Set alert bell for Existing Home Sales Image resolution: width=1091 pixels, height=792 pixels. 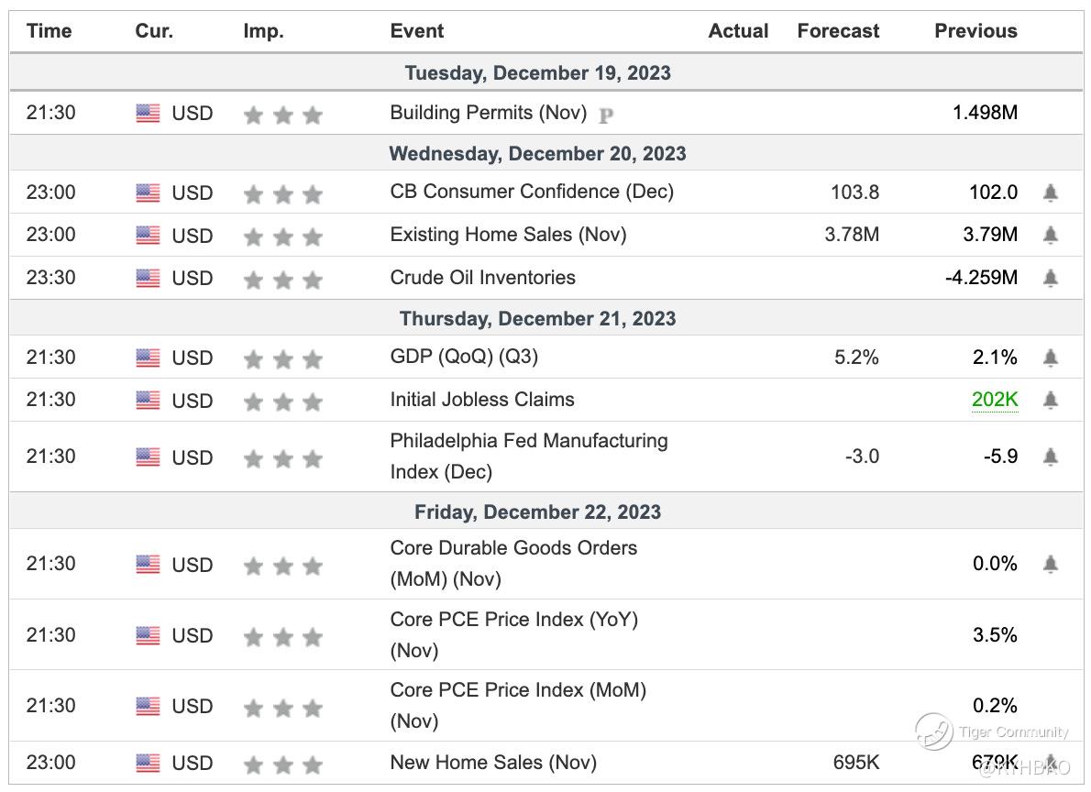(x=1051, y=236)
